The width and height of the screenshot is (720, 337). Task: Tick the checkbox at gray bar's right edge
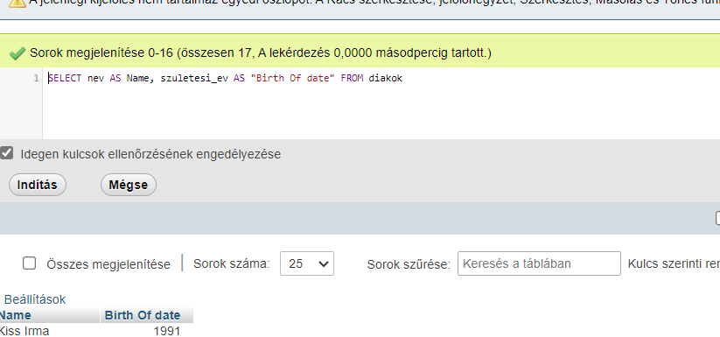pos(717,218)
